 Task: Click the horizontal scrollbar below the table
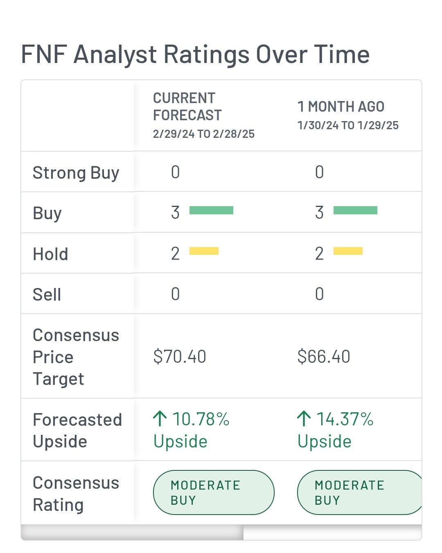point(132,533)
